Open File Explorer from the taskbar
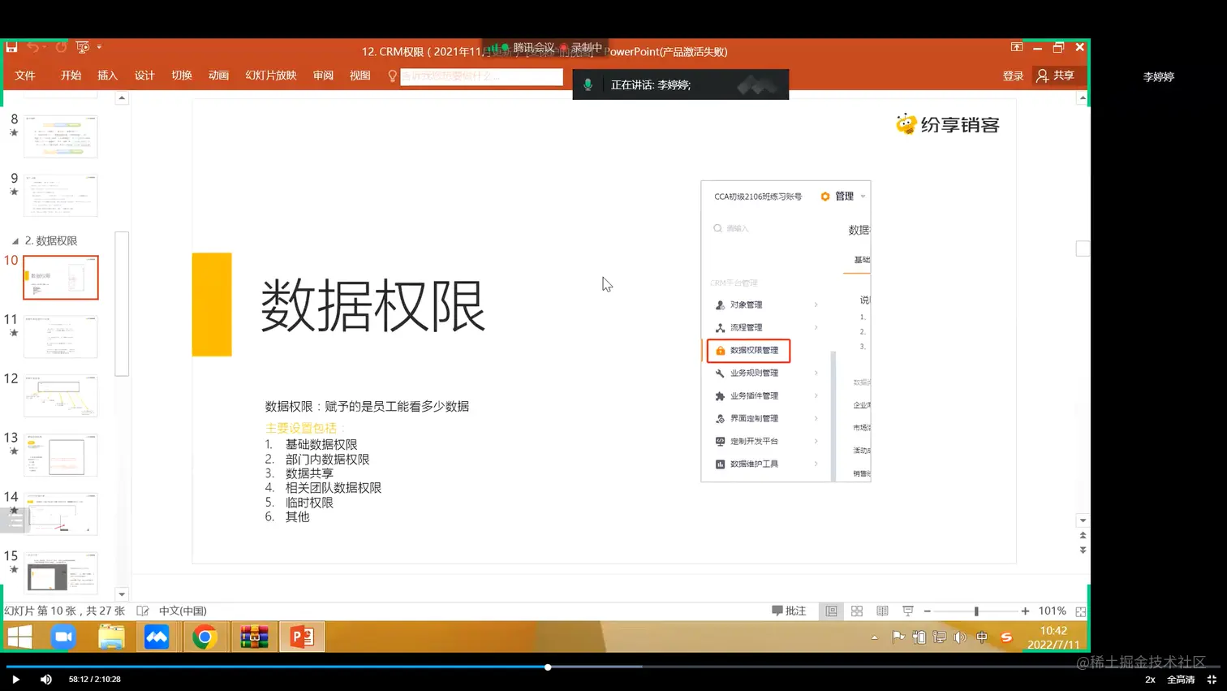This screenshot has width=1227, height=691. coord(111,637)
